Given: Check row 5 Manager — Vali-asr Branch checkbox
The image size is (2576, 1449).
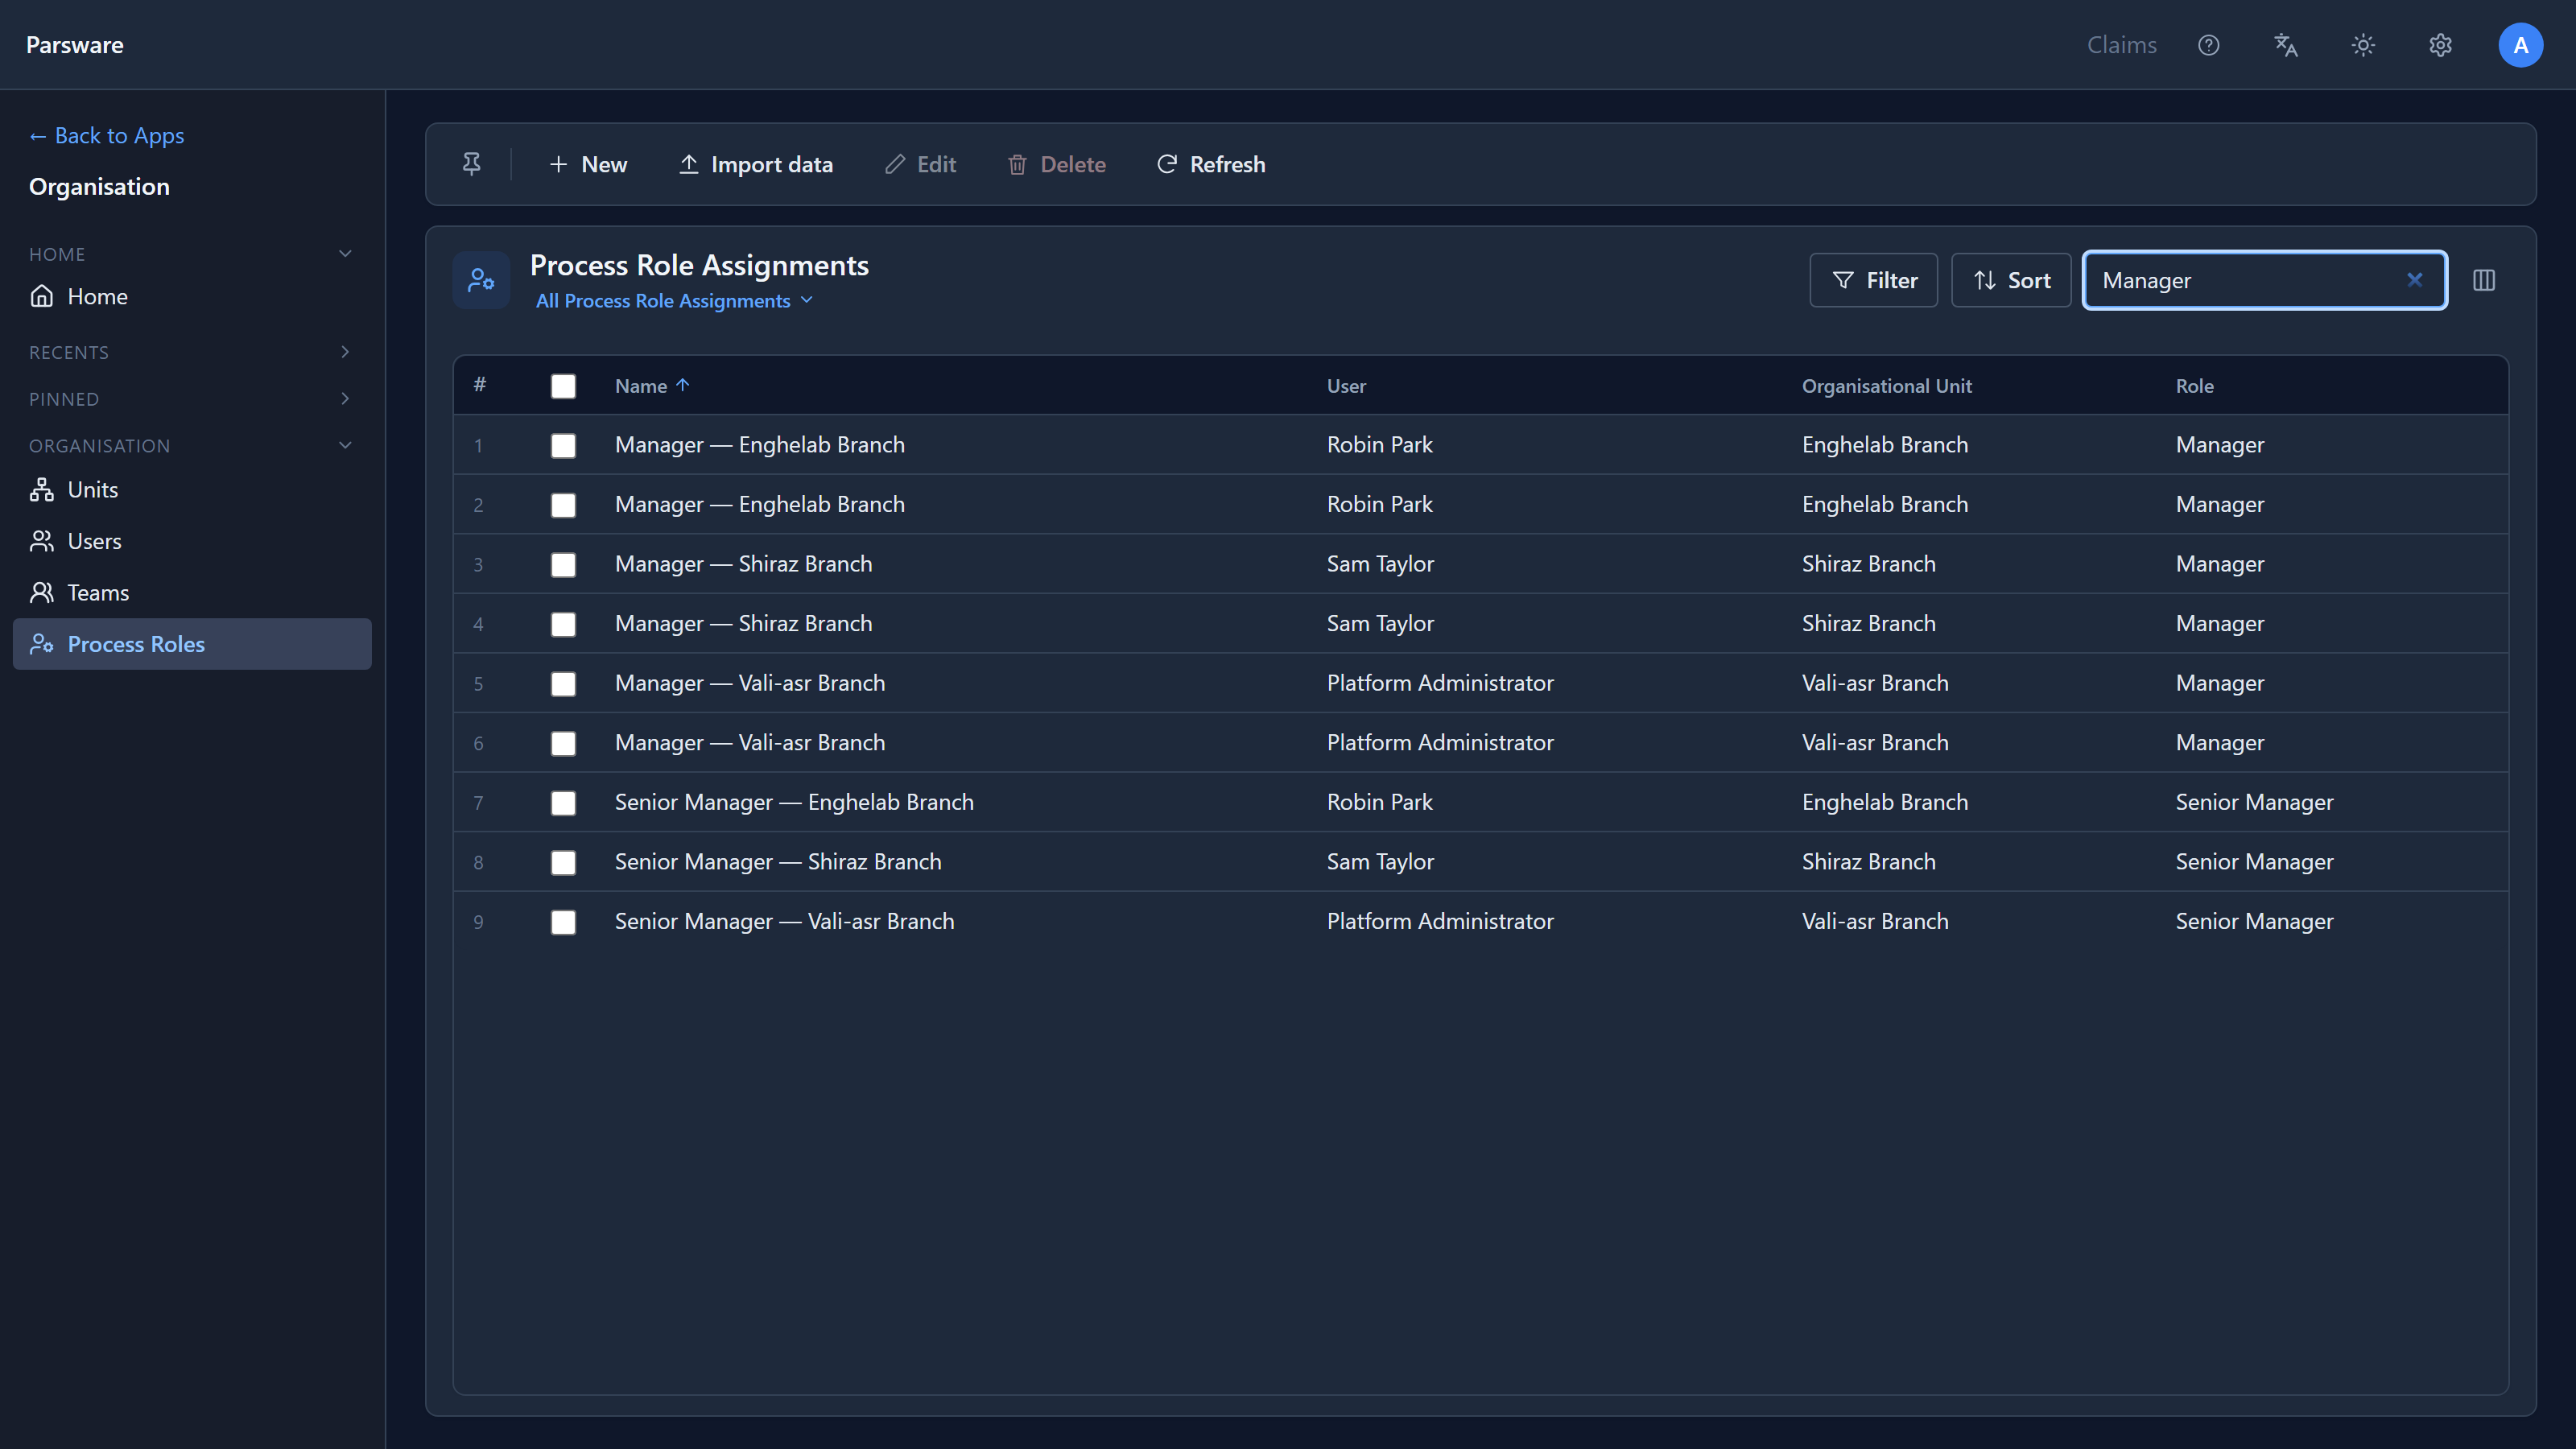Looking at the screenshot, I should click(563, 683).
